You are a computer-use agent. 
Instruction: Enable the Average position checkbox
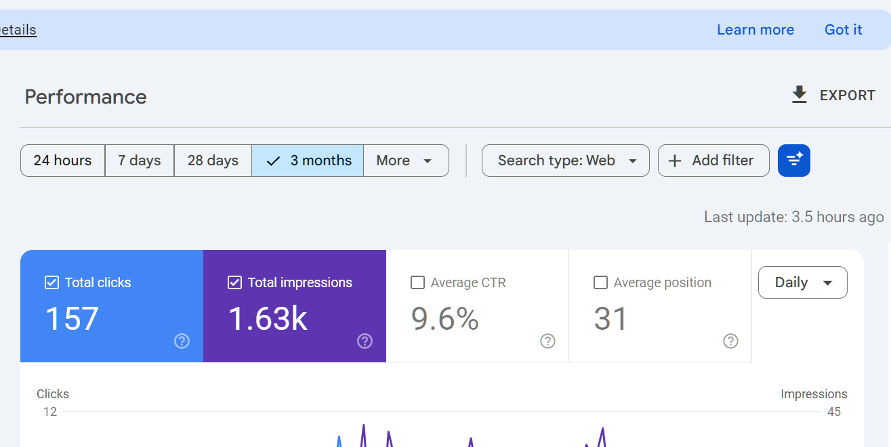coord(600,282)
